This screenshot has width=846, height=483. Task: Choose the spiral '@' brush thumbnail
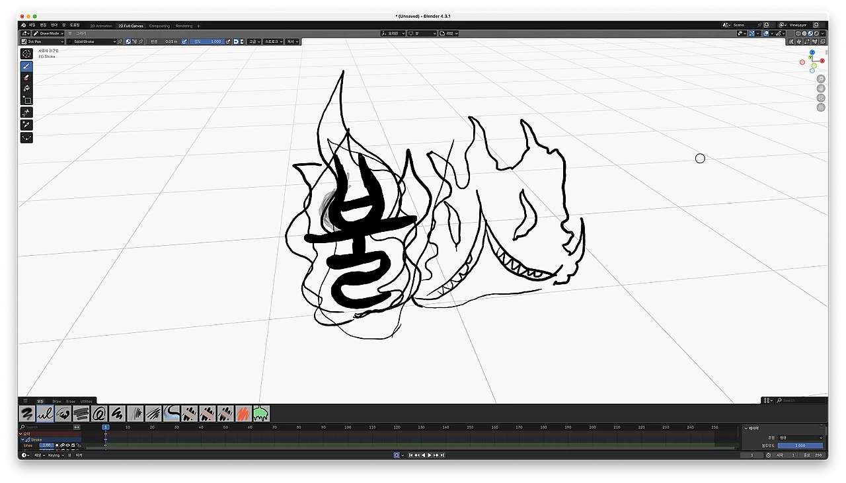point(99,414)
